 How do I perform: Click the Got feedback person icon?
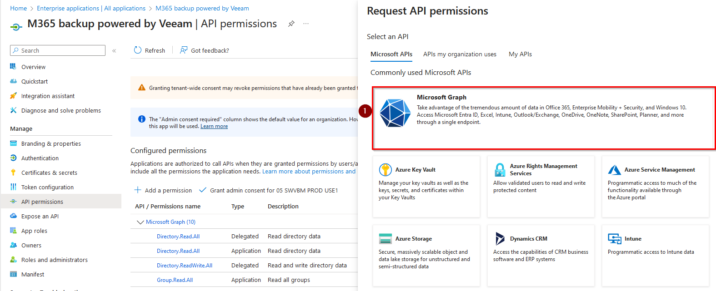pyautogui.click(x=184, y=50)
